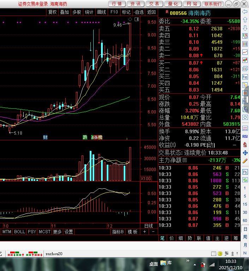This screenshot has height=271, width=249.
Task: Open the list icon beside 主力净额
Action: click(x=185, y=160)
